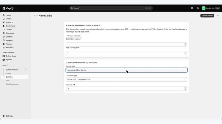This screenshot has height=124, width=222.
Task: Open Online Store link in sidebar
Action: [11, 56]
